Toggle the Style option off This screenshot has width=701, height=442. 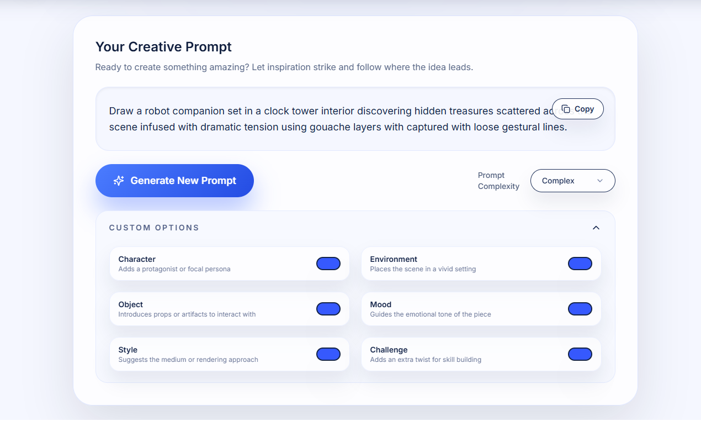pos(328,354)
